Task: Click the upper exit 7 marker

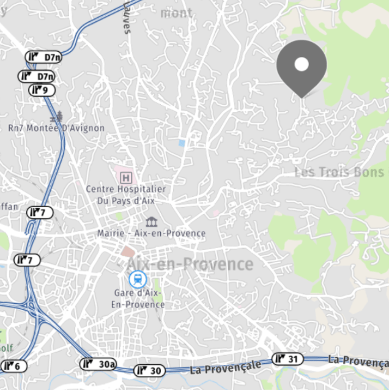Action: 40,213
